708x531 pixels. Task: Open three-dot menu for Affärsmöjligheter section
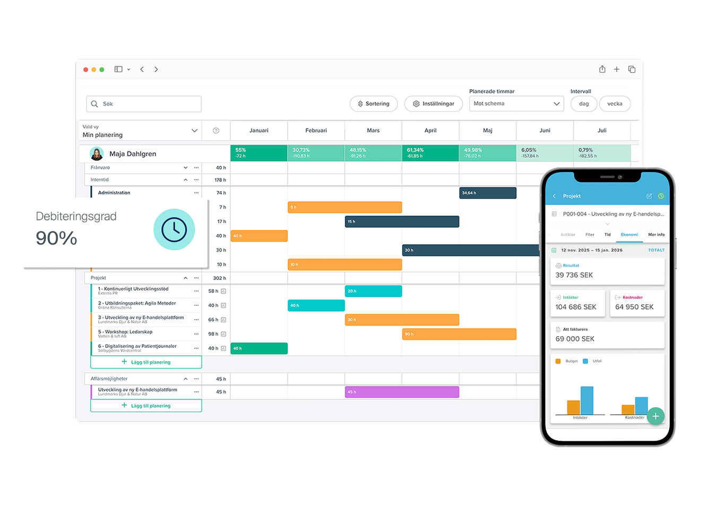196,379
